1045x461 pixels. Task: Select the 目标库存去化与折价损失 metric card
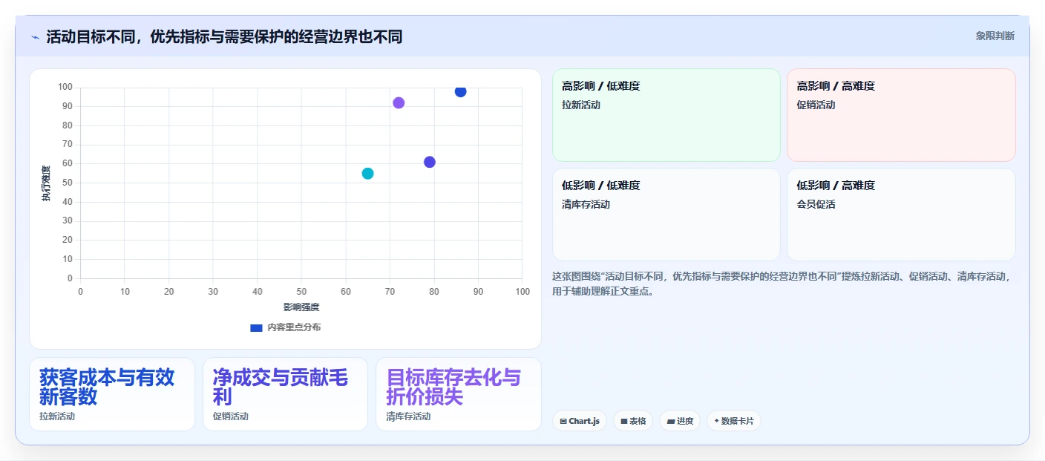459,394
